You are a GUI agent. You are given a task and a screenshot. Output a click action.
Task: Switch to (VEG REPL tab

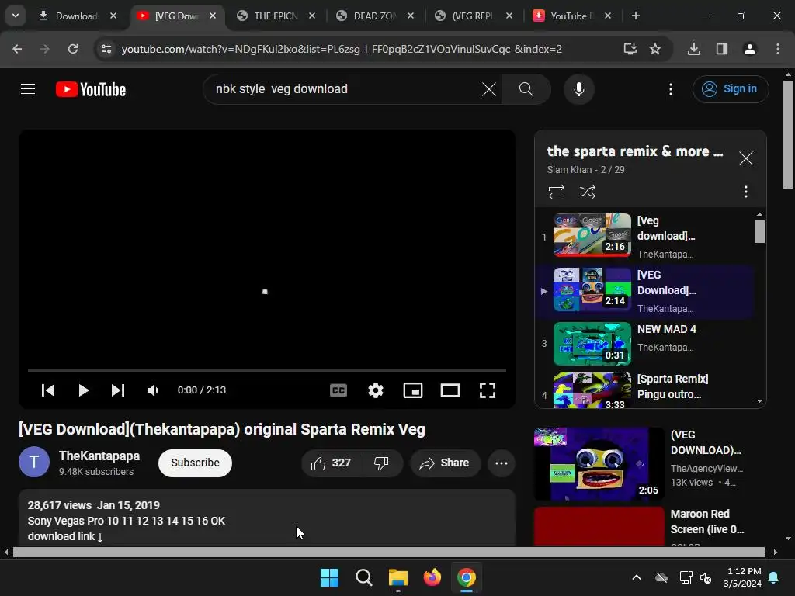[473, 16]
